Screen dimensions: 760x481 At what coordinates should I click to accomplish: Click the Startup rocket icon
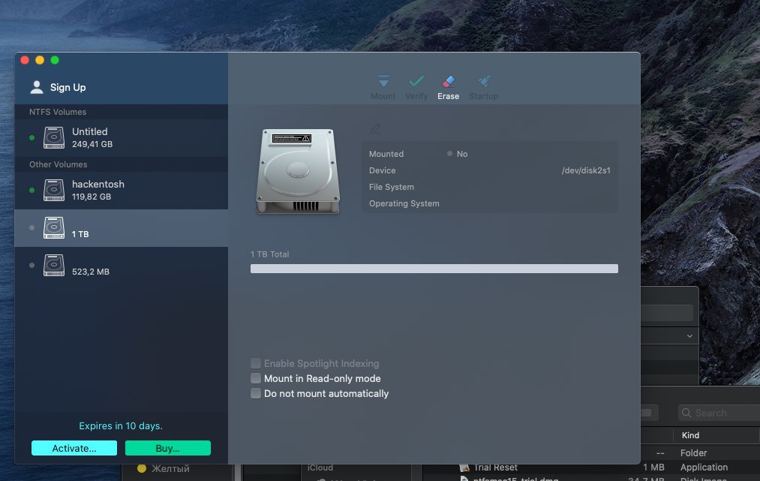(x=484, y=81)
